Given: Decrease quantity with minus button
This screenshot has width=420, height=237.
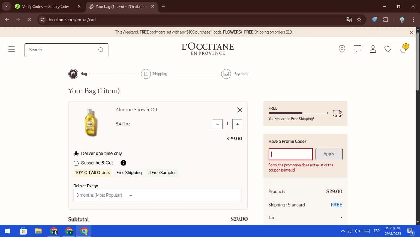Looking at the screenshot, I should coord(218,124).
